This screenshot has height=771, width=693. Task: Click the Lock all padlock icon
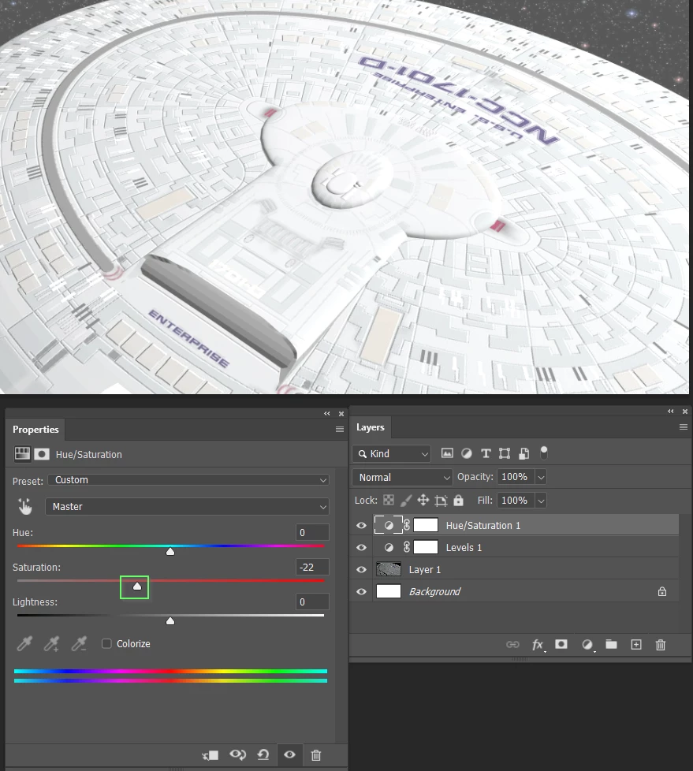click(458, 500)
